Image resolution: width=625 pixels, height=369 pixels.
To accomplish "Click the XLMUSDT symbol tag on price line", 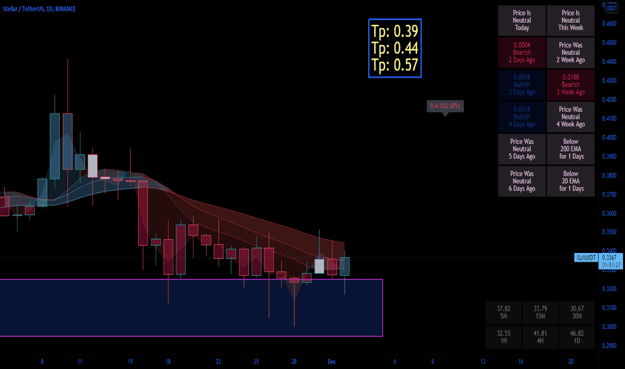I will (x=586, y=258).
